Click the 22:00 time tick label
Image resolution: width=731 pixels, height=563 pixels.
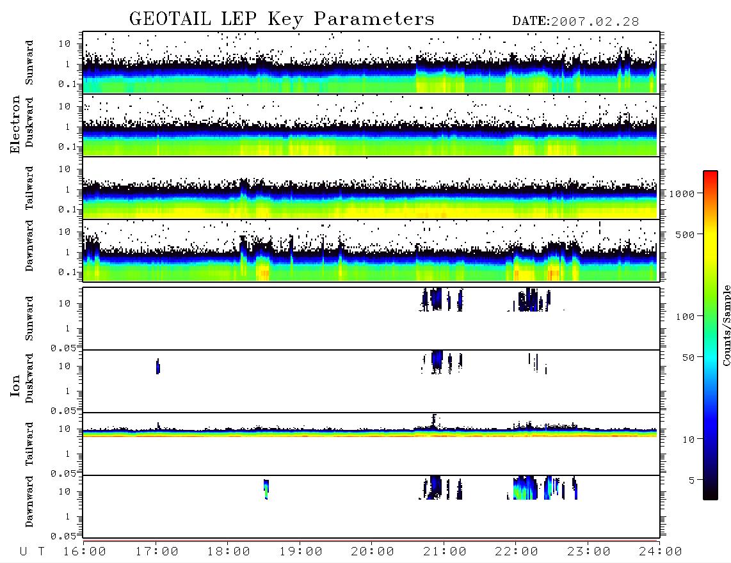coord(517,551)
